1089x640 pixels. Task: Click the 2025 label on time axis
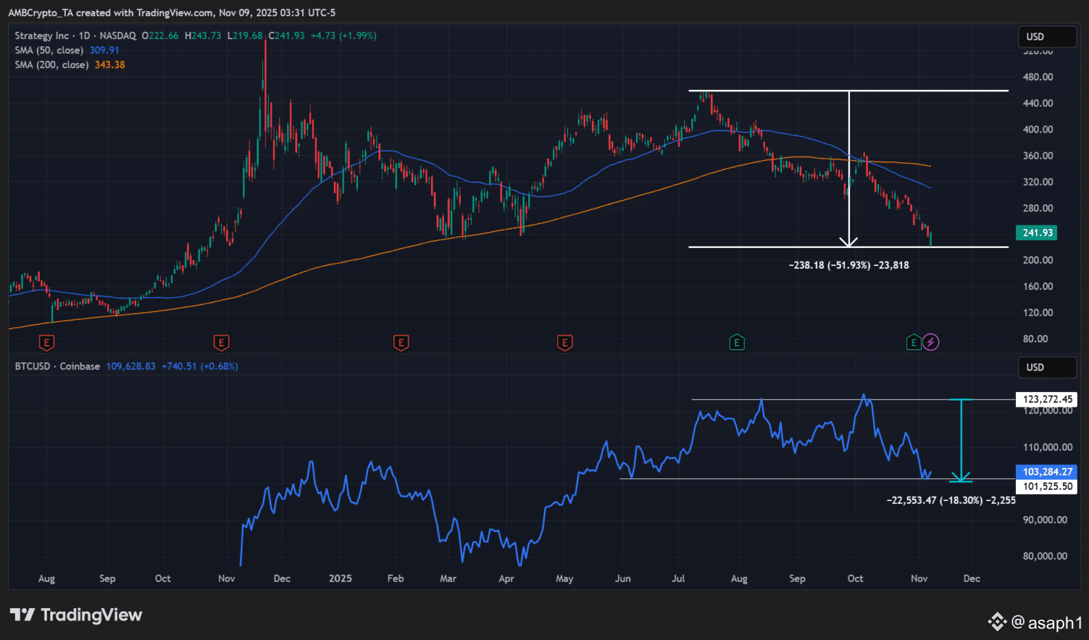click(340, 578)
